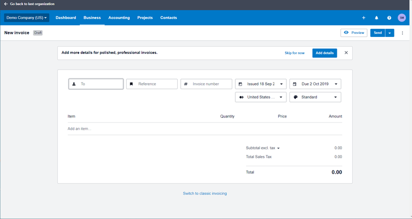Open the United States currency dropdown
This screenshot has height=219, width=412.
pos(261,97)
